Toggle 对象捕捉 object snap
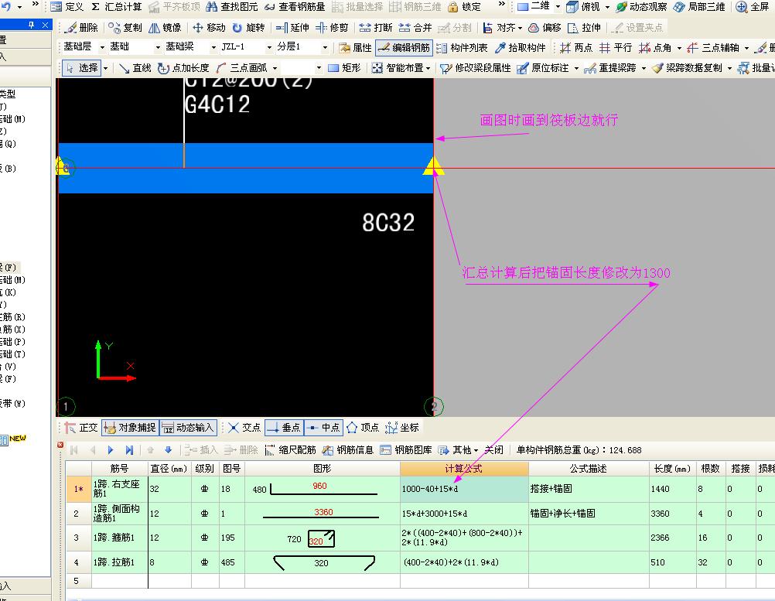This screenshot has height=601, width=775. tap(131, 428)
